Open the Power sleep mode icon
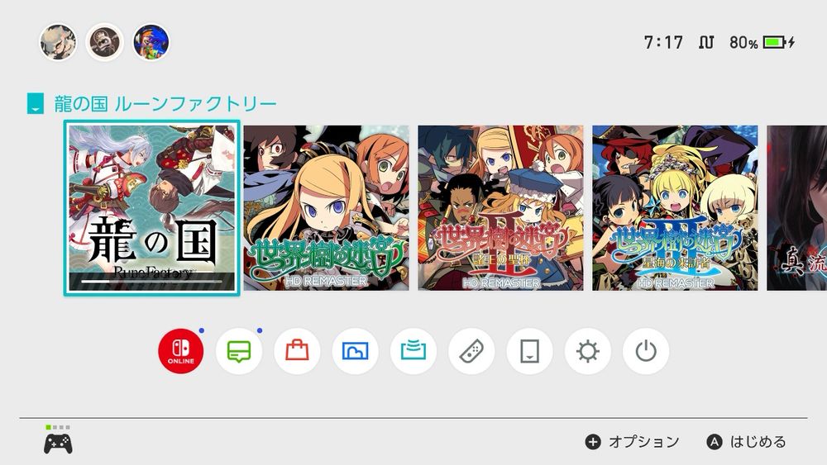This screenshot has height=465, width=827. click(646, 351)
